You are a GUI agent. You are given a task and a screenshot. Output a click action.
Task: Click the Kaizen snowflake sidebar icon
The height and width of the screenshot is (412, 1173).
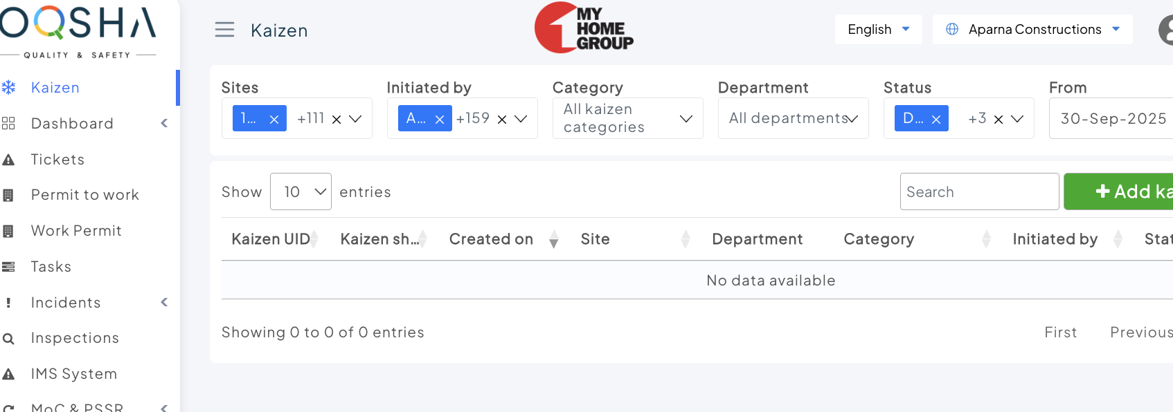[8, 87]
